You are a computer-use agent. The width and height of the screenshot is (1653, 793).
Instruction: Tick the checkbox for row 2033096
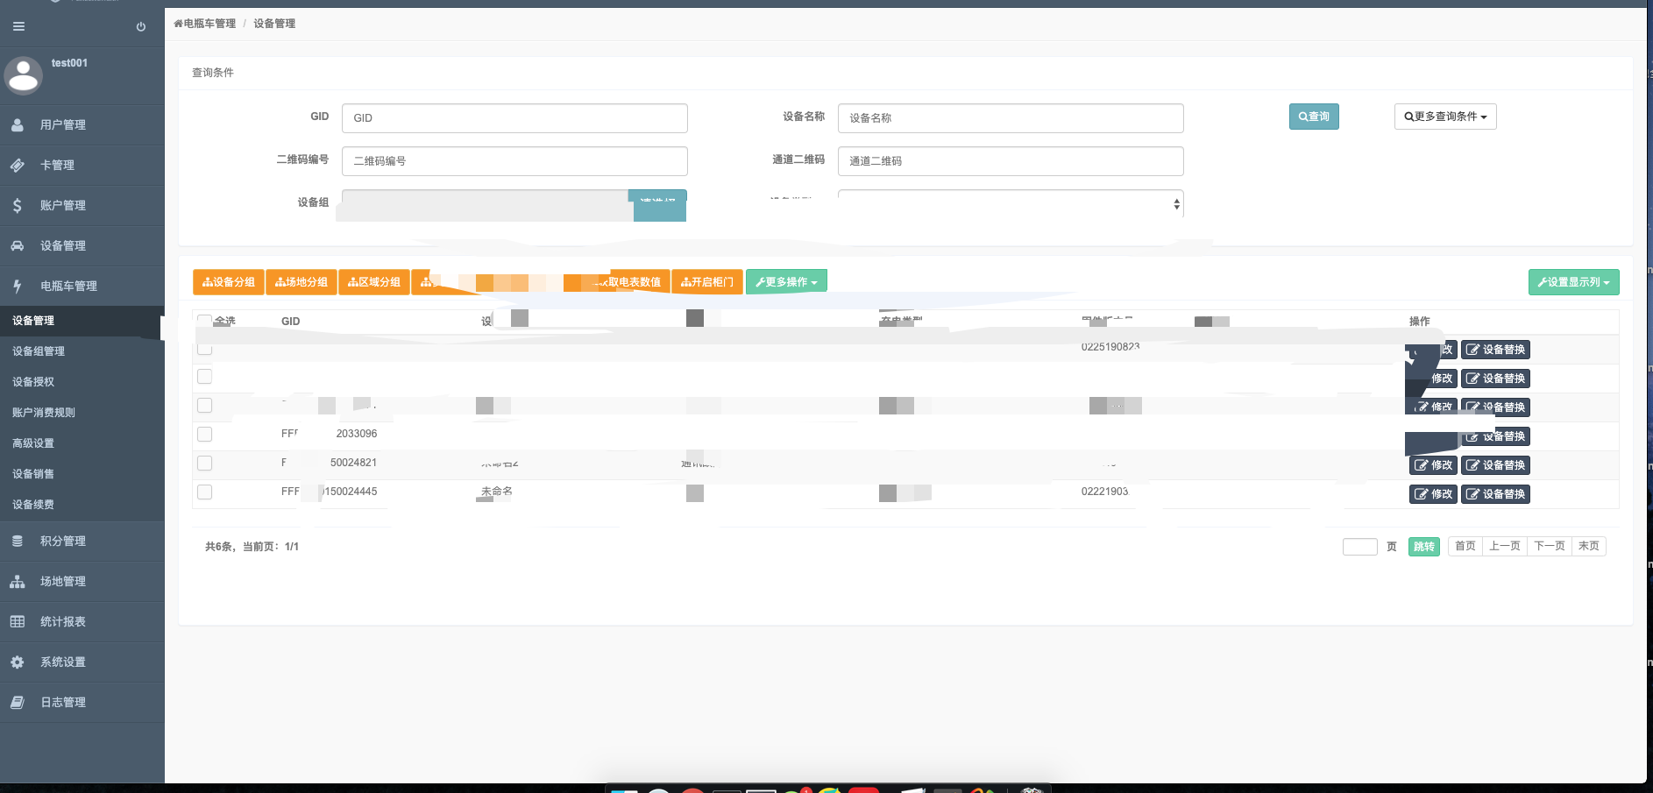pyautogui.click(x=204, y=434)
